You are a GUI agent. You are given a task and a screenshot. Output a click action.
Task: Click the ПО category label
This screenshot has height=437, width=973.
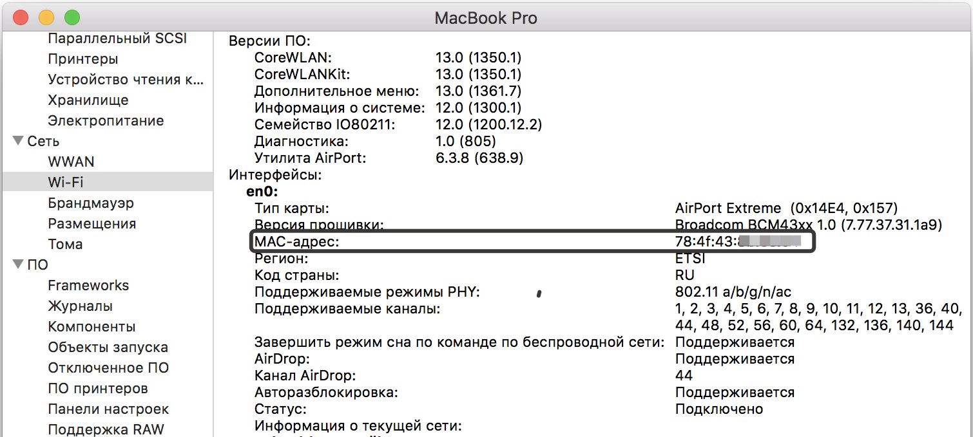pos(37,265)
